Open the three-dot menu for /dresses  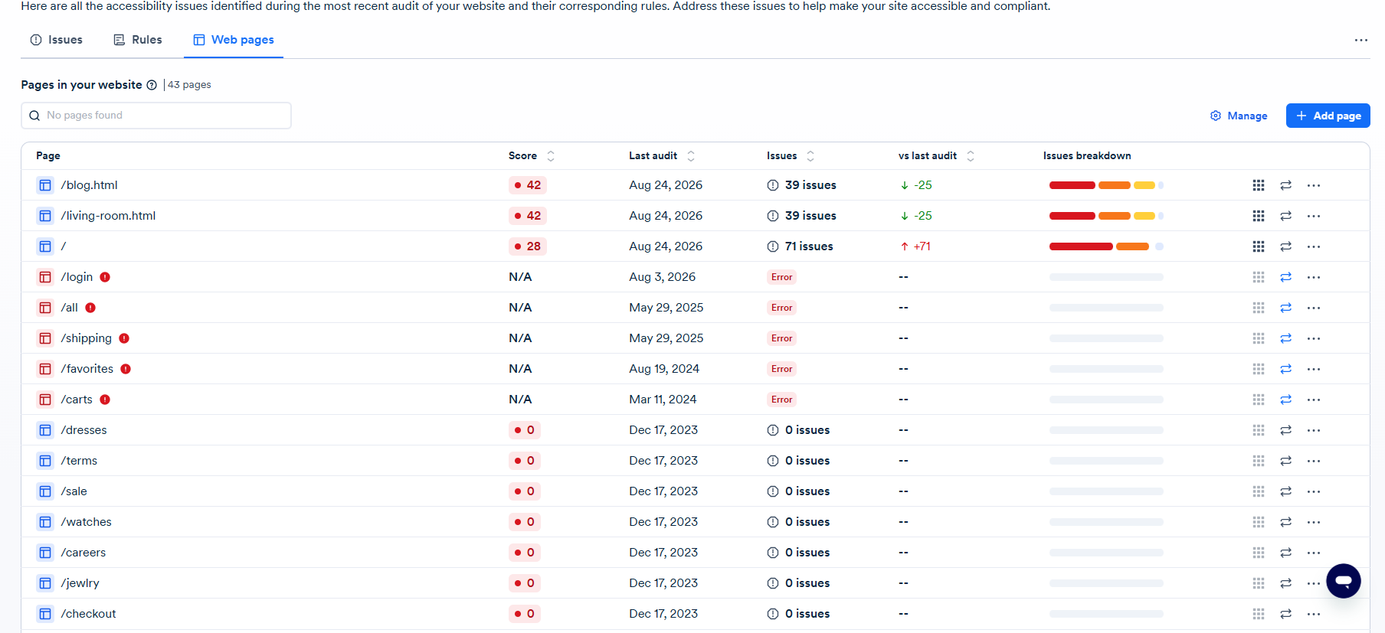pyautogui.click(x=1314, y=430)
